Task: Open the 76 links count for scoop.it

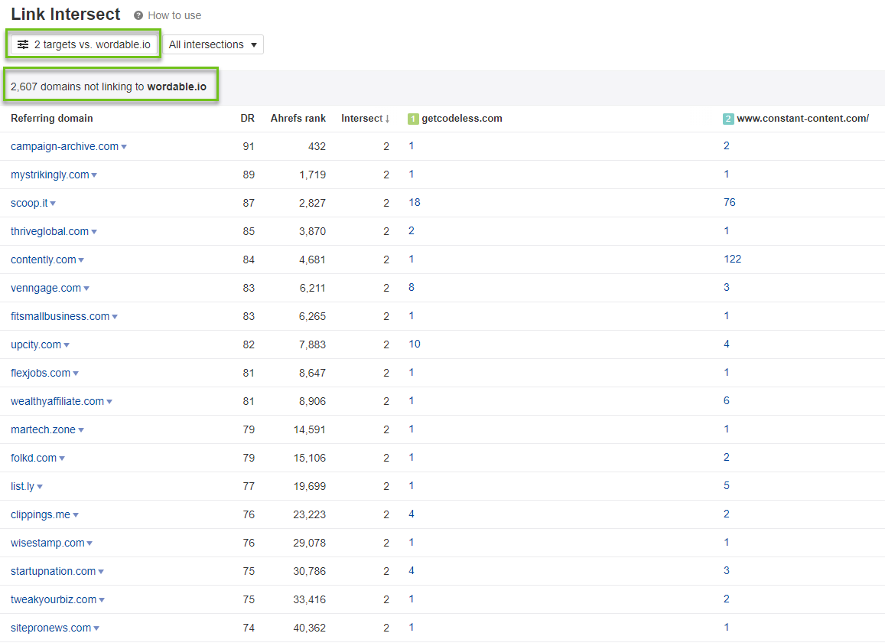Action: 730,202
